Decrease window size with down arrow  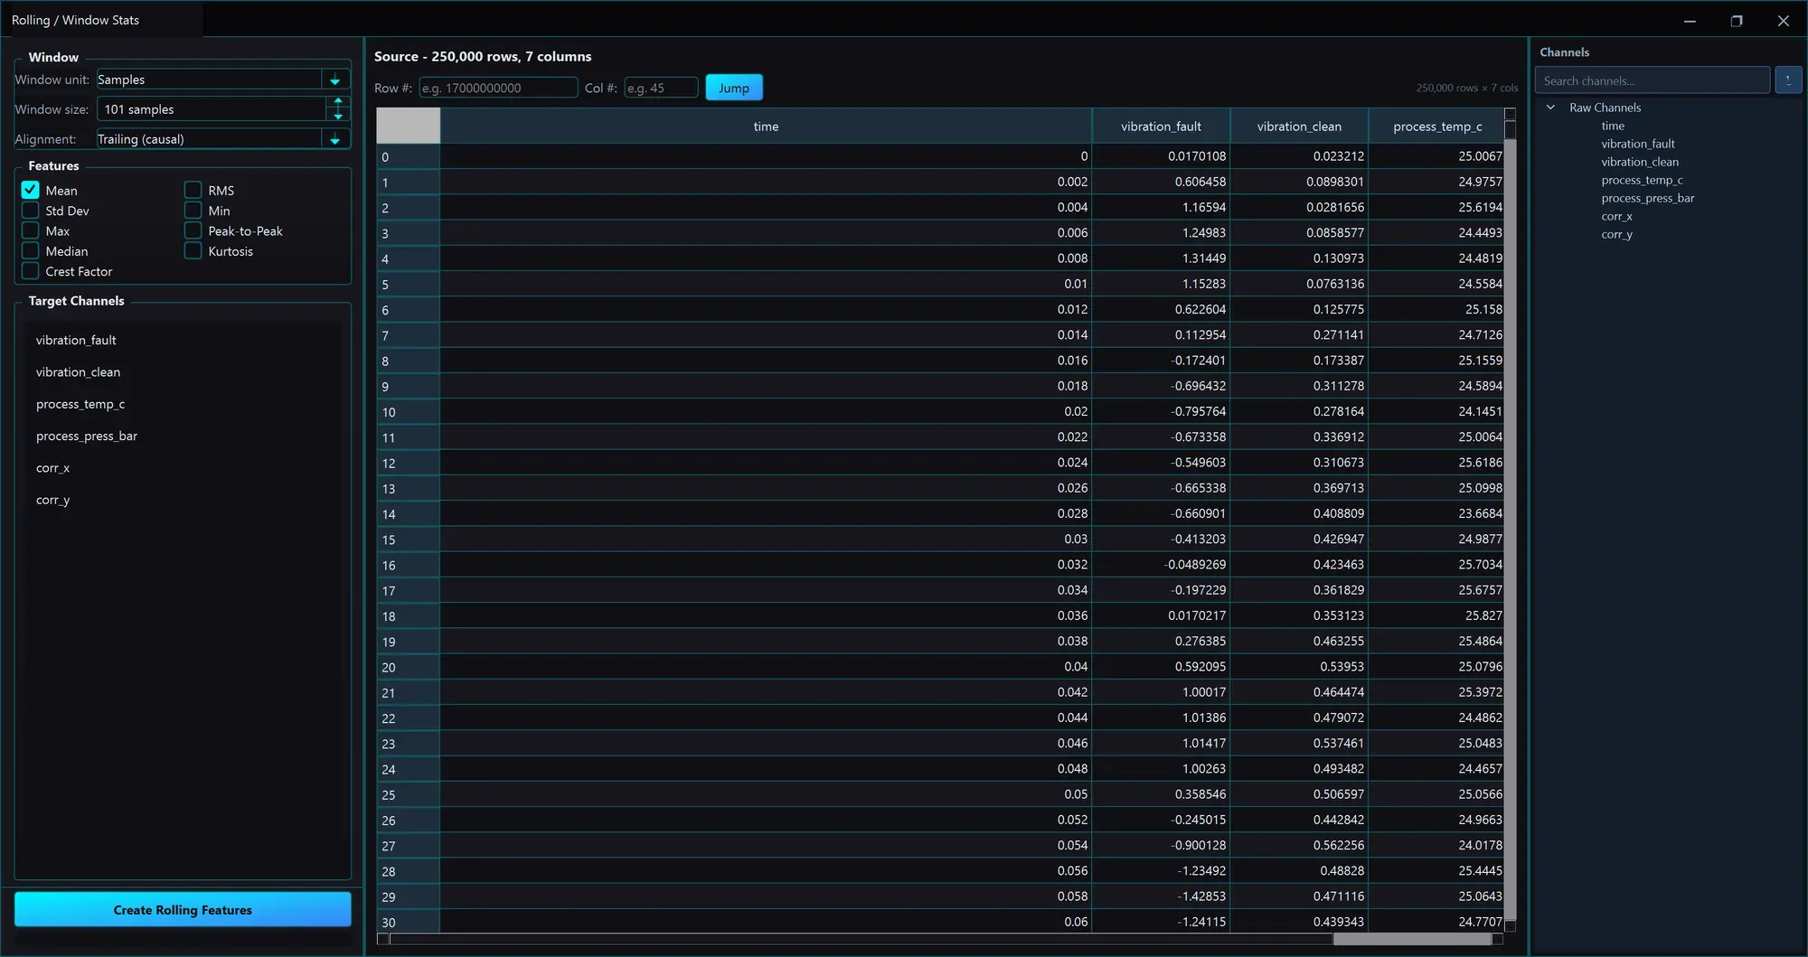tap(338, 116)
